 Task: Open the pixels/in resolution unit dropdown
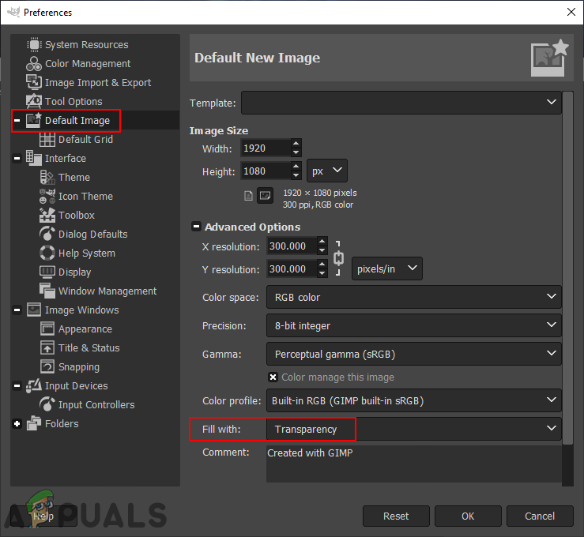click(387, 268)
